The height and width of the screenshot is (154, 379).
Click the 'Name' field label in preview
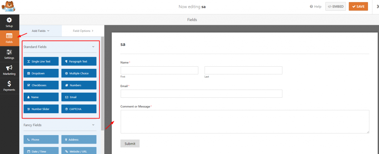pyautogui.click(x=125, y=62)
